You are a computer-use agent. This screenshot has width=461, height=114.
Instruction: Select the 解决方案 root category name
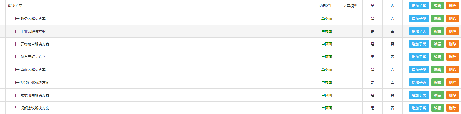(15, 6)
